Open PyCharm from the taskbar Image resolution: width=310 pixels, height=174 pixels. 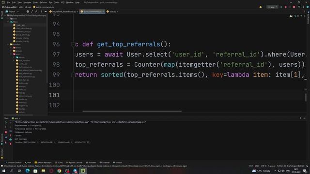point(83,171)
